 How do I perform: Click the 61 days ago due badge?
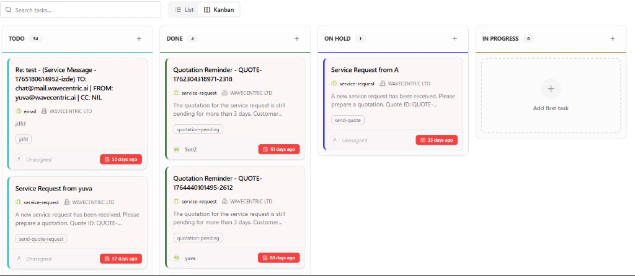click(279, 149)
